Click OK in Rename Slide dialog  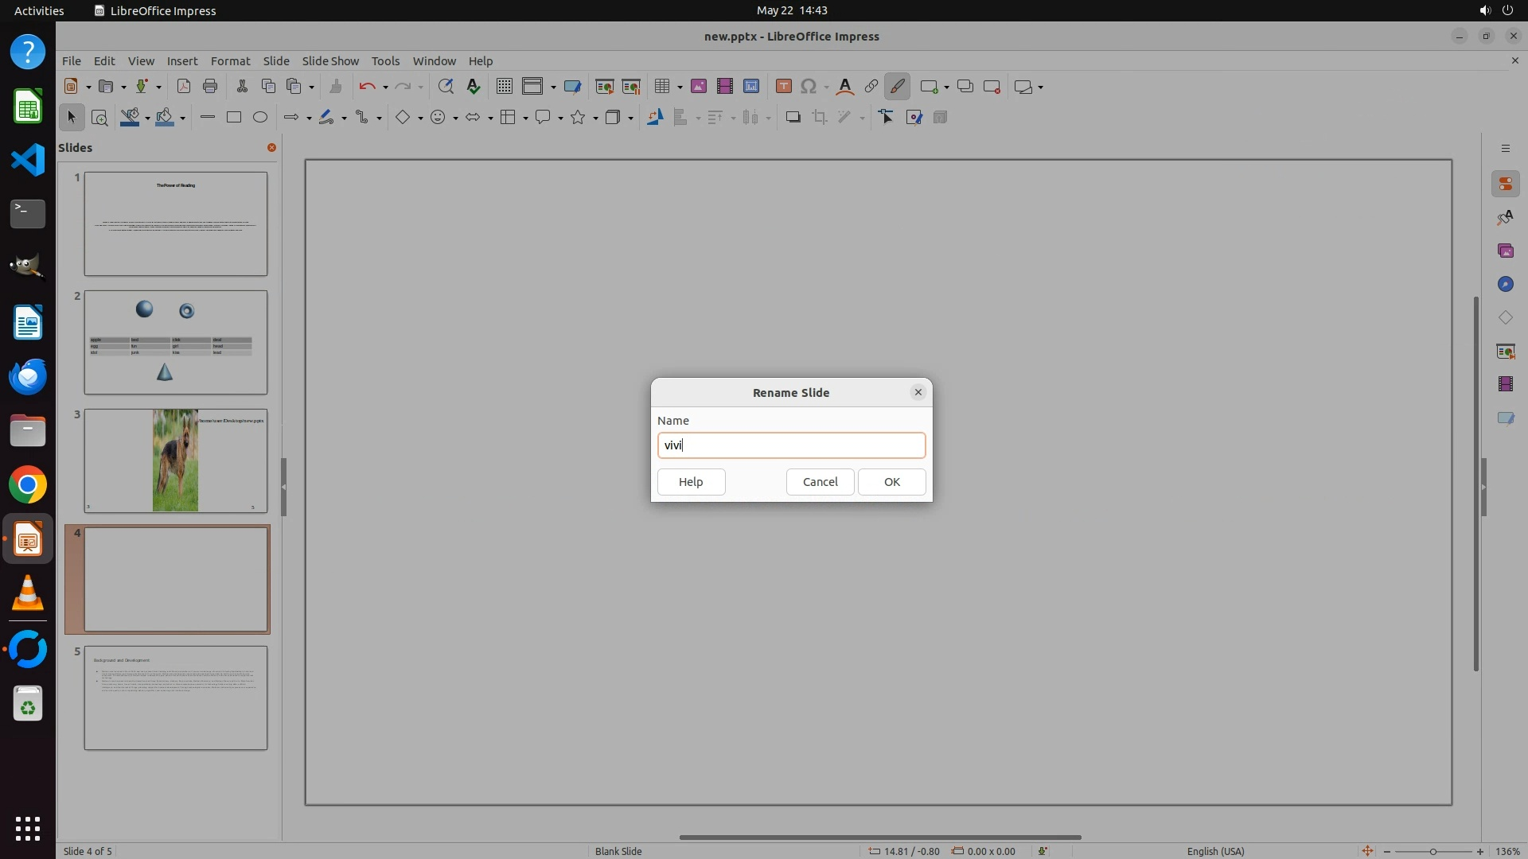tap(891, 482)
